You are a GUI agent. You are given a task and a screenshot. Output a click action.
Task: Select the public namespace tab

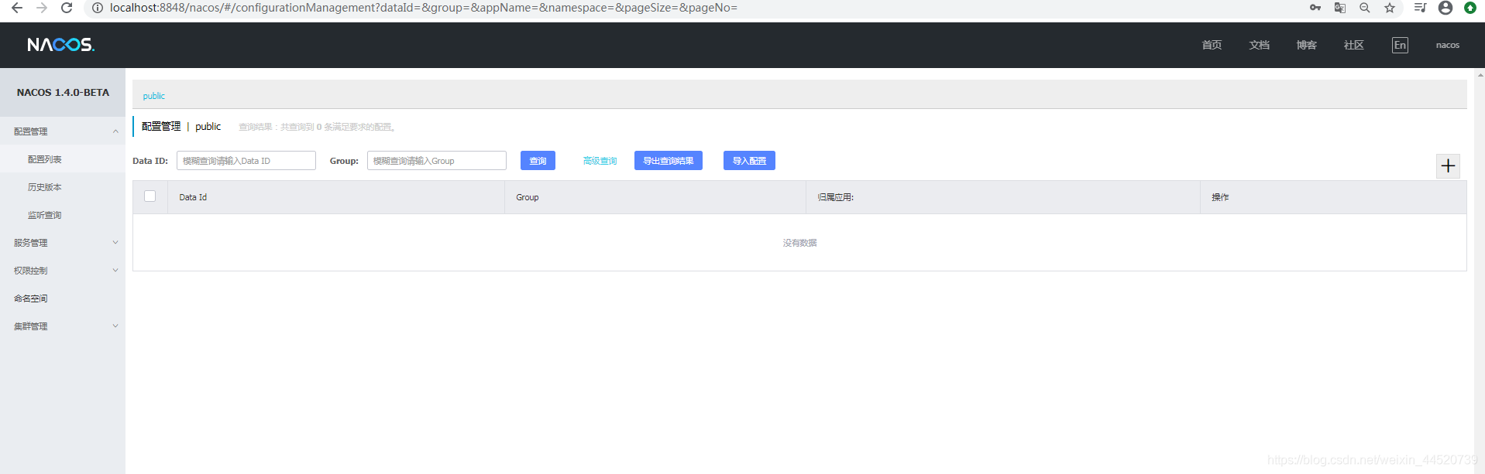point(154,96)
